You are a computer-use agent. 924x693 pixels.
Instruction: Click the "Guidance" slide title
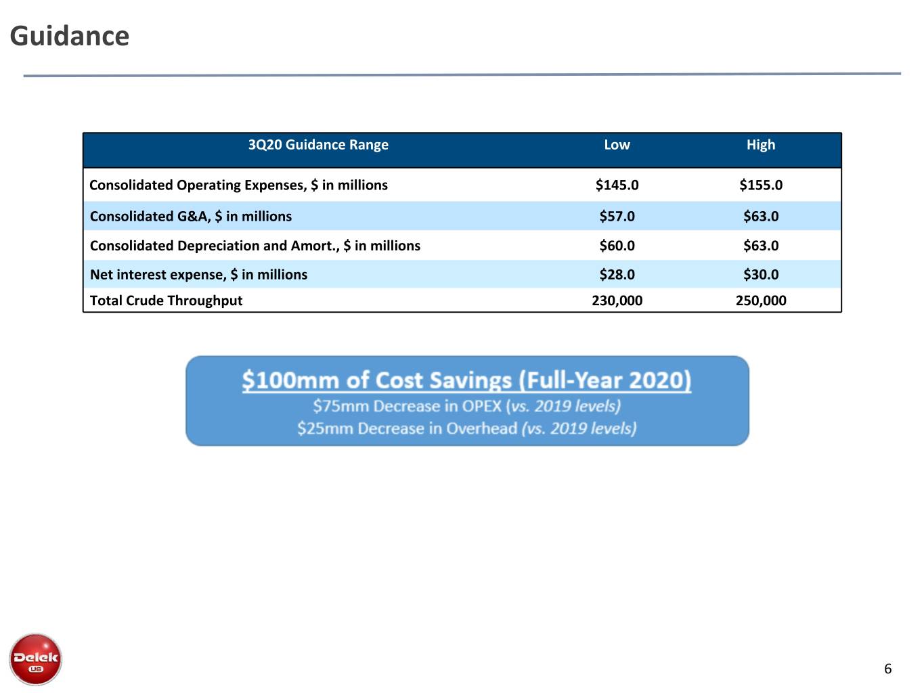[70, 37]
